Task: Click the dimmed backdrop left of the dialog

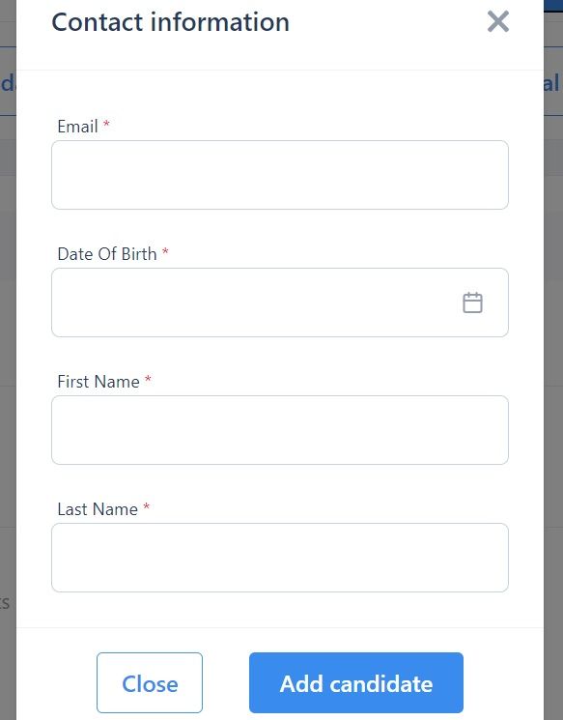Action: point(8,322)
